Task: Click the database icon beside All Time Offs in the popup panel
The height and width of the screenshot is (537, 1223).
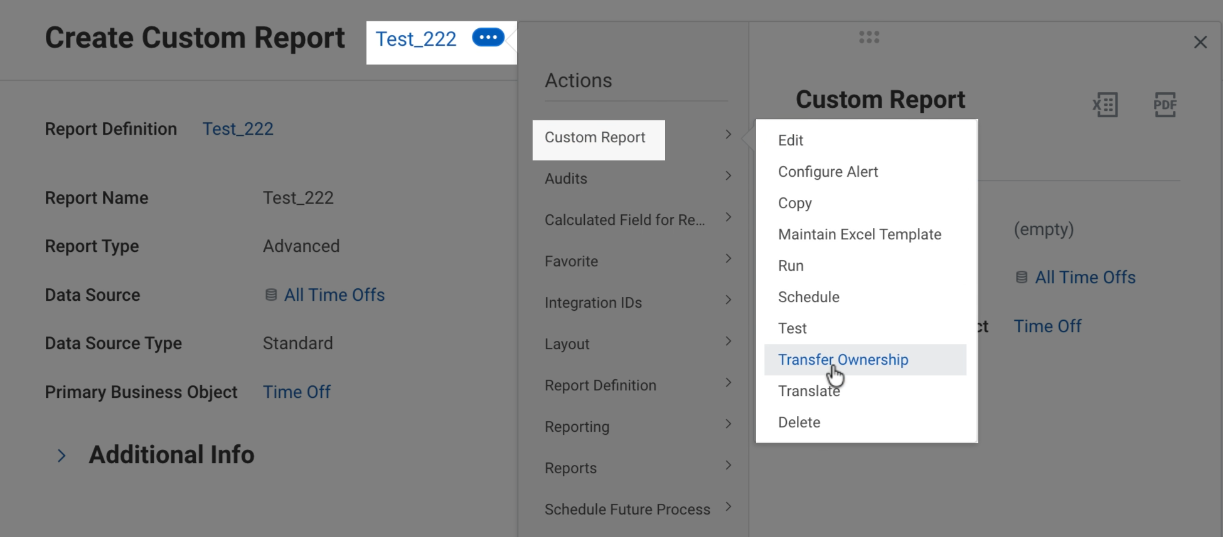Action: coord(1022,277)
